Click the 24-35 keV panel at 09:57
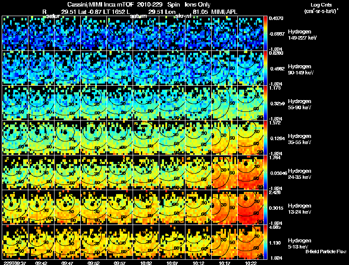The height and width of the screenshot is (265, 349). pos(120,173)
